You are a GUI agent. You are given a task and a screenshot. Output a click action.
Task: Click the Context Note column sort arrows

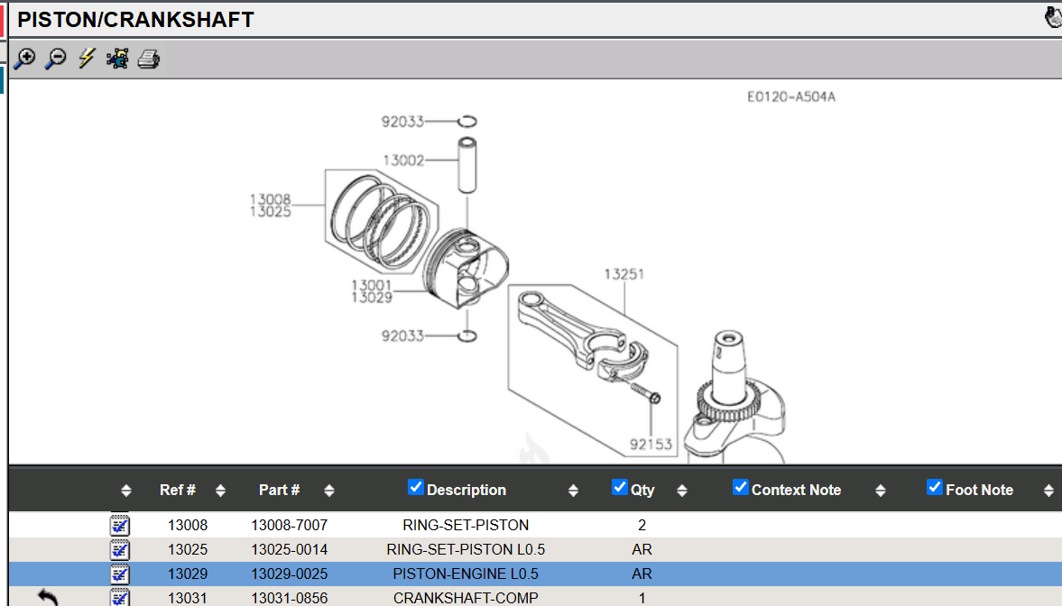pyautogui.click(x=880, y=491)
